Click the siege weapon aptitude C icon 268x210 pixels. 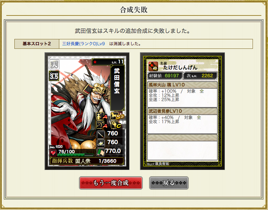pos(116,125)
